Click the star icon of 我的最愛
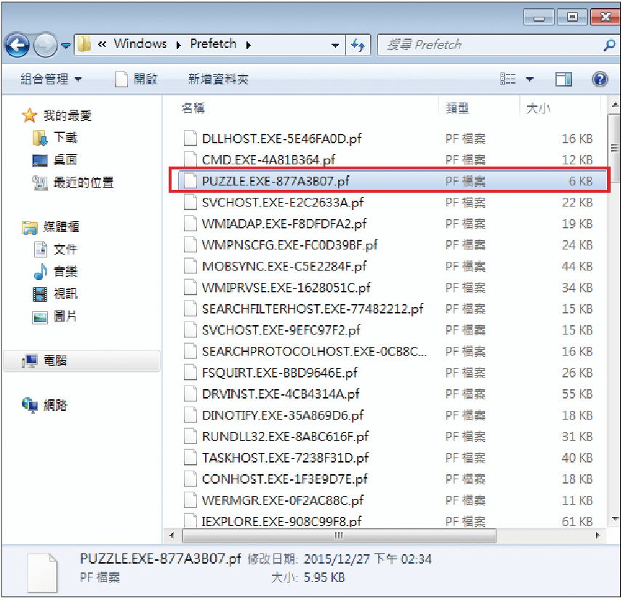Image resolution: width=623 pixels, height=600 pixels. (30, 116)
